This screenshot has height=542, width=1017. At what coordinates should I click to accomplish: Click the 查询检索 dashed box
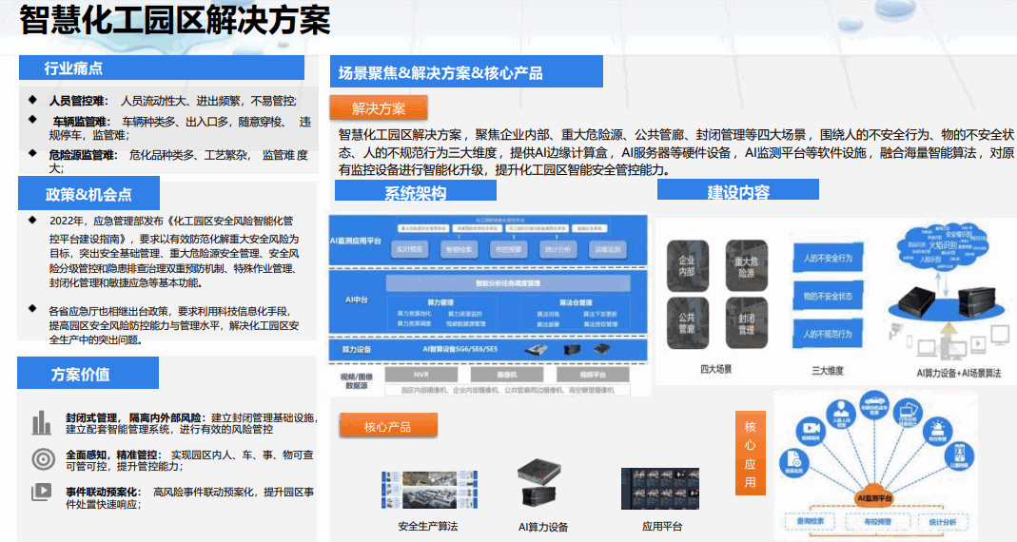811,521
